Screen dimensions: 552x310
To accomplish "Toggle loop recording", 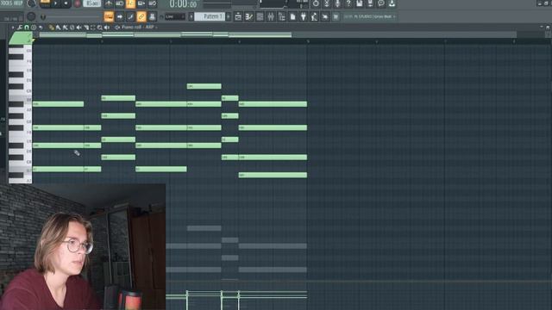I will (153, 3).
